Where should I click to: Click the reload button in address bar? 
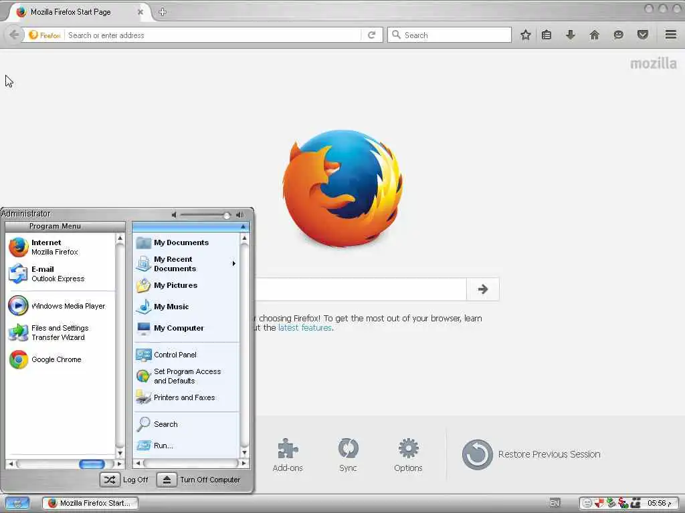[372, 35]
